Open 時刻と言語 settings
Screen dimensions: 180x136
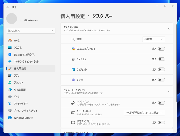(x=31, y=90)
